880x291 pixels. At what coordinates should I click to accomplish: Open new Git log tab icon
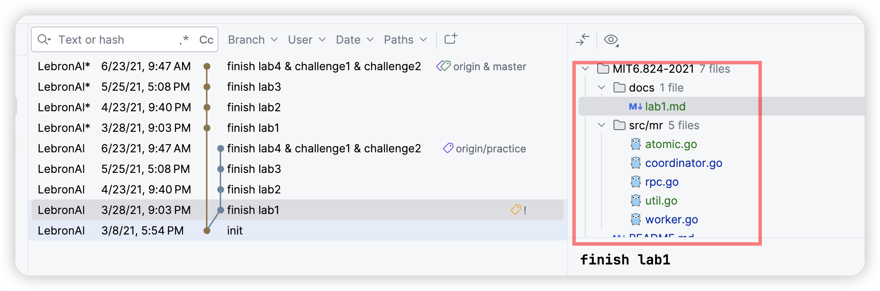coord(451,39)
